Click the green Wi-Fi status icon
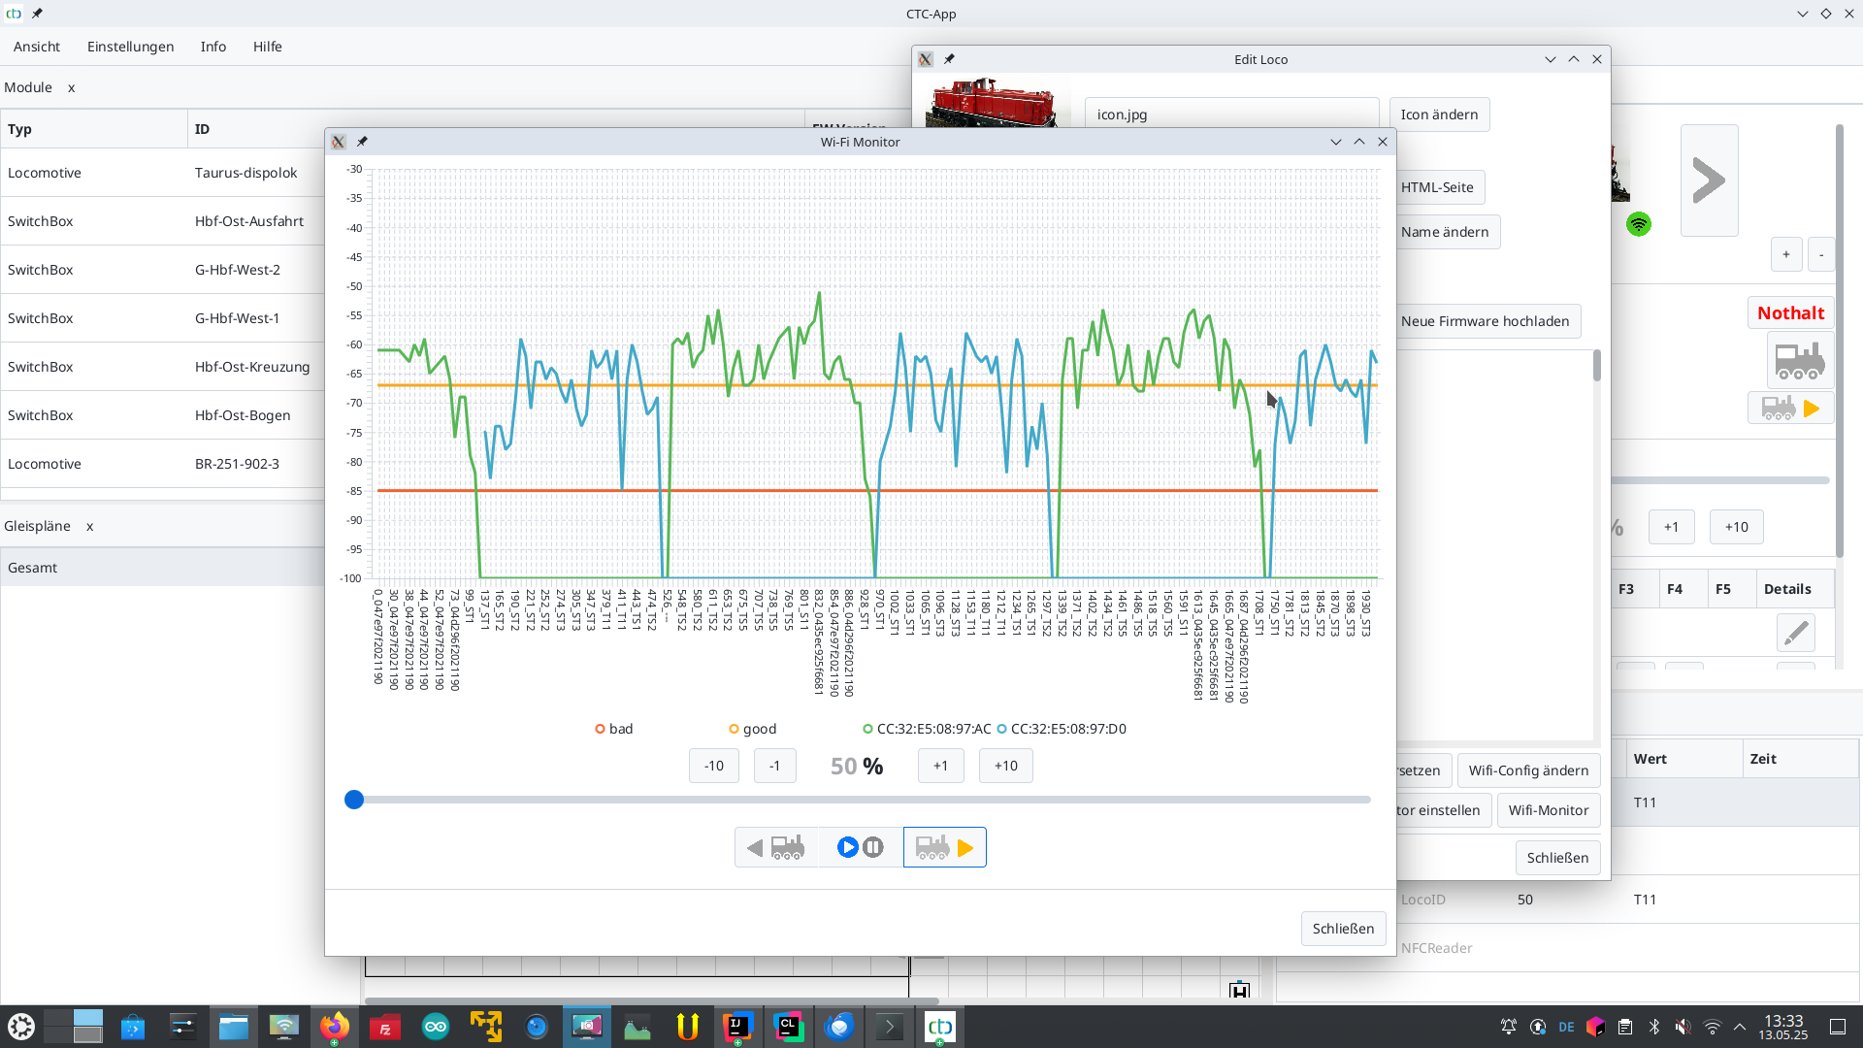The width and height of the screenshot is (1863, 1048). point(1639,224)
